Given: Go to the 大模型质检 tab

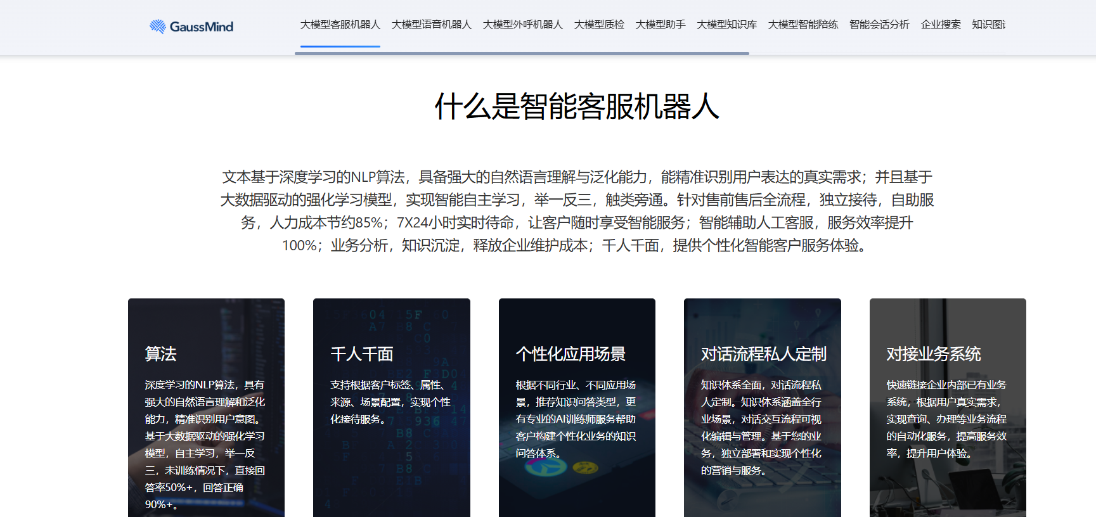Looking at the screenshot, I should click(x=599, y=25).
